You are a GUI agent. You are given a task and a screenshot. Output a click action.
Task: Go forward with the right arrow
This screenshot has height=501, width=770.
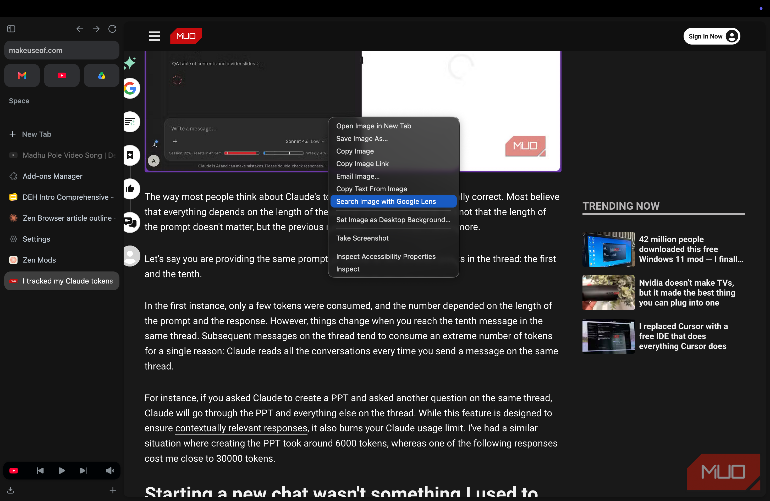[96, 29]
